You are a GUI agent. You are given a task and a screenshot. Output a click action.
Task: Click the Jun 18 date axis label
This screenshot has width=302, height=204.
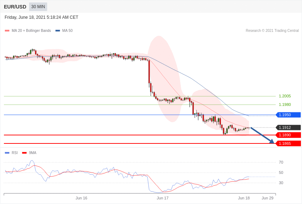pos(244,198)
